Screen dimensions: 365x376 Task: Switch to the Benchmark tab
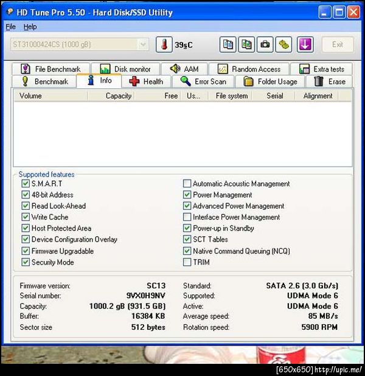[44, 82]
